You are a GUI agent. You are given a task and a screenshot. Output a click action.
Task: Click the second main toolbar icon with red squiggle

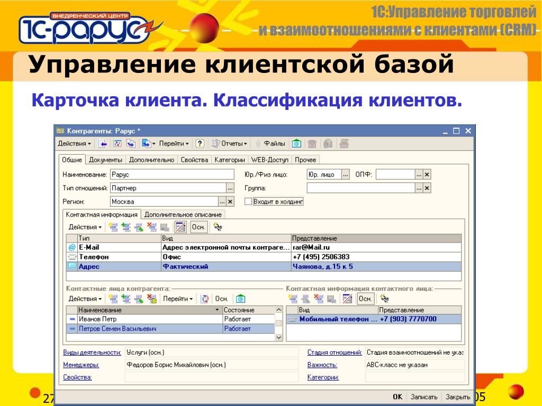coord(117,144)
